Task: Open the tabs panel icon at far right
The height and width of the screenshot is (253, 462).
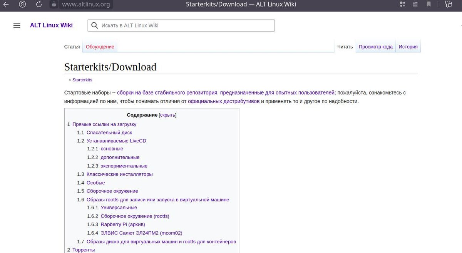Action: 448,5
